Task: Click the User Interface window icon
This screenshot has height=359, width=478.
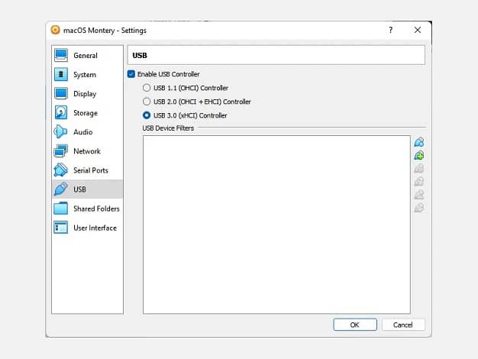Action: click(60, 228)
